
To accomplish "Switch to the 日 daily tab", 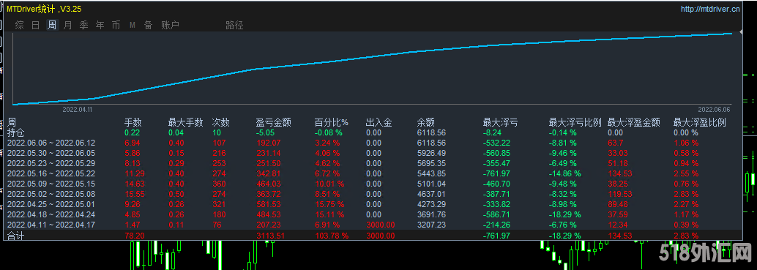I will [35, 25].
